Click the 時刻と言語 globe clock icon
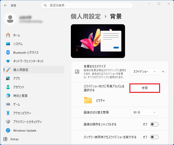 click(x=8, y=96)
